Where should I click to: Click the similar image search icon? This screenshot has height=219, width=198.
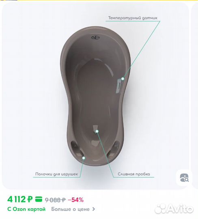(x=184, y=178)
